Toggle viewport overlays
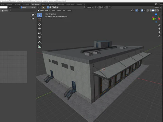The image size is (163, 122). (142, 11)
